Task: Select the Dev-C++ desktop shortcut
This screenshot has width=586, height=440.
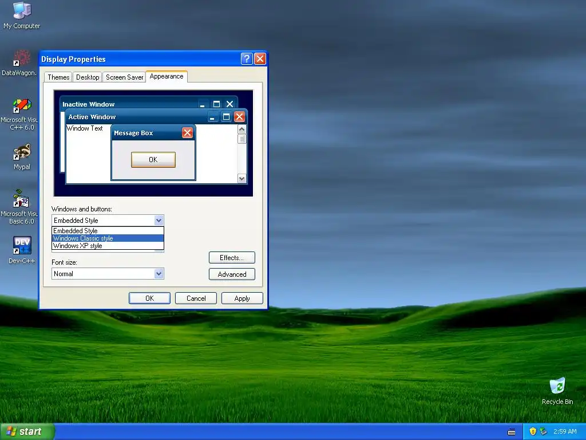Action: click(x=22, y=250)
